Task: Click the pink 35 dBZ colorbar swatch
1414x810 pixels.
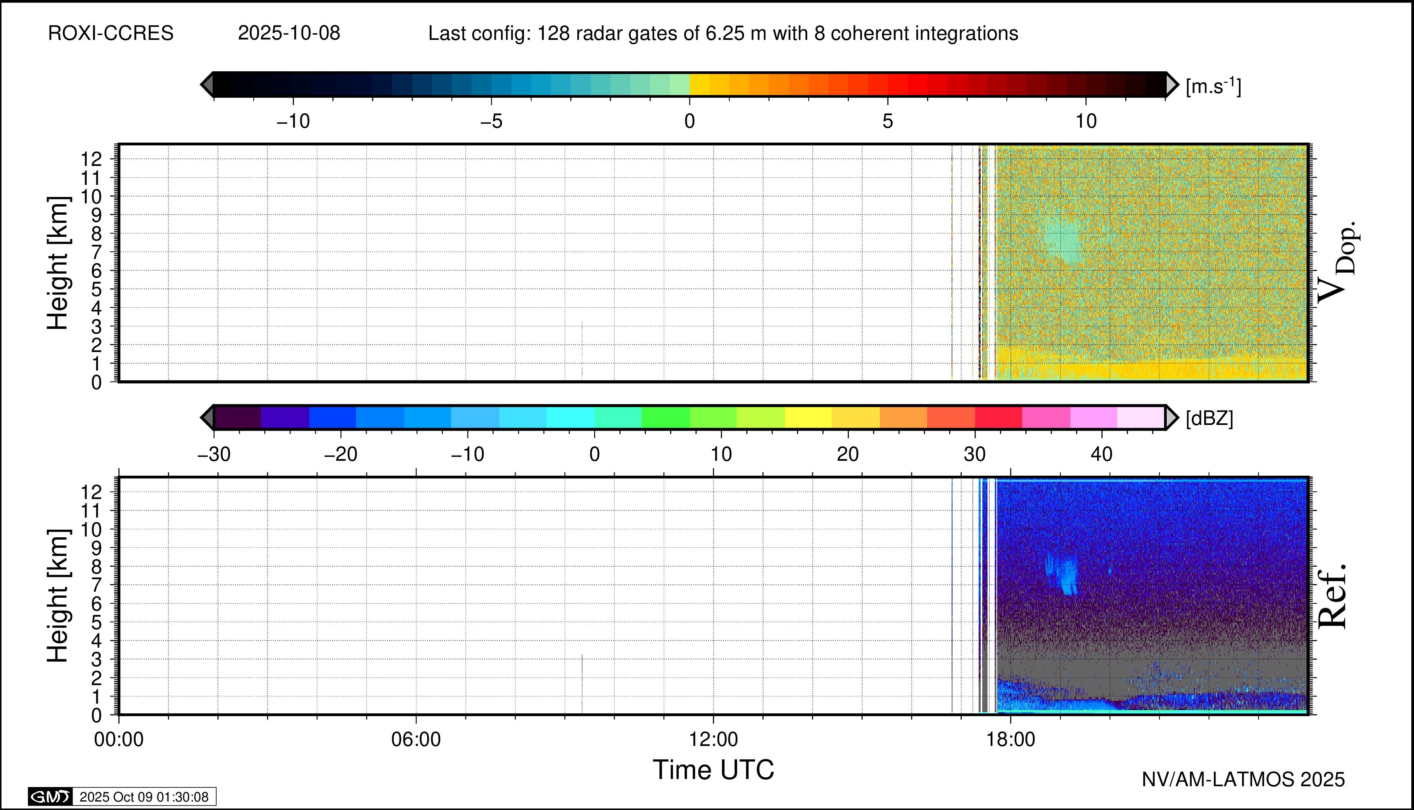Action: pyautogui.click(x=1046, y=417)
